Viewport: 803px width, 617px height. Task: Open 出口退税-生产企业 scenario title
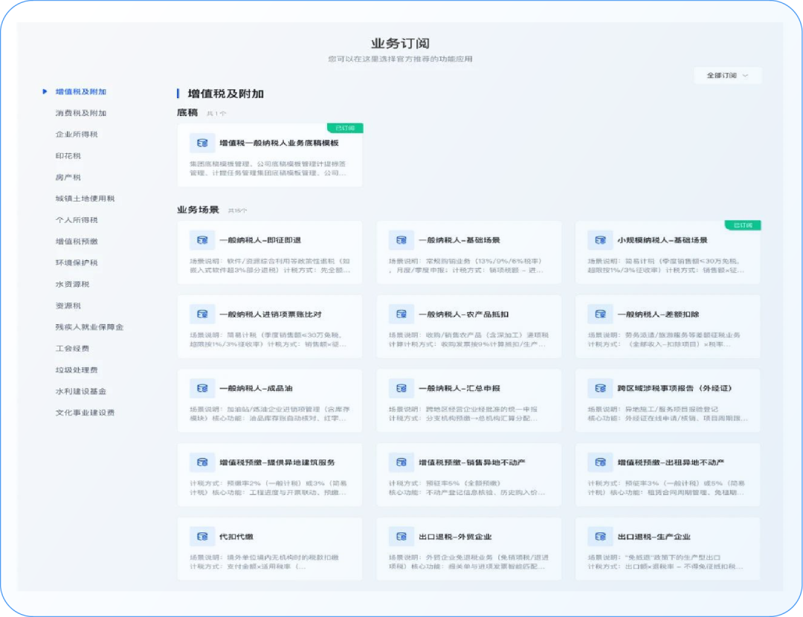654,537
